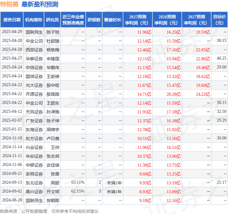Click 17.18亿 in 天风证券 row

click(174, 112)
